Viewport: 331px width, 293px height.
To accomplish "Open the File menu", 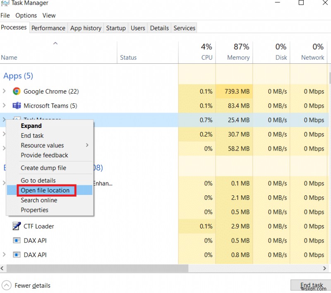I will point(5,15).
